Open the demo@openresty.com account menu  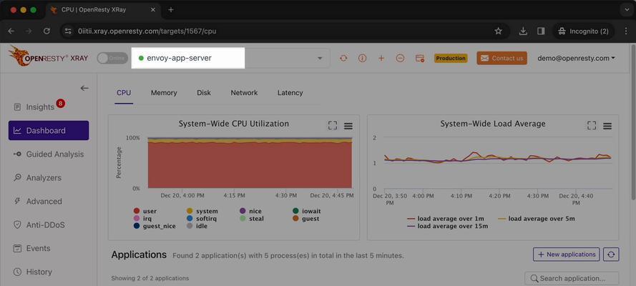pos(576,59)
